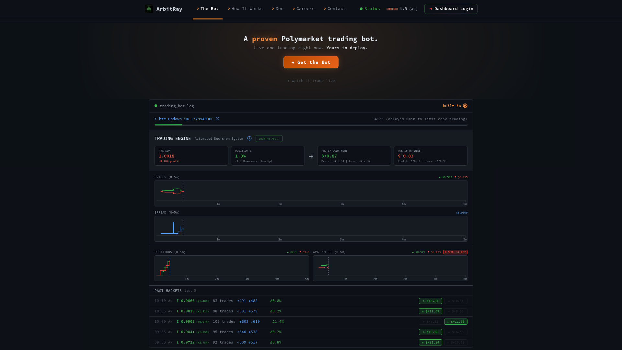Click the 4.5 rating score
Viewport: 622px width, 350px height.
click(x=403, y=9)
